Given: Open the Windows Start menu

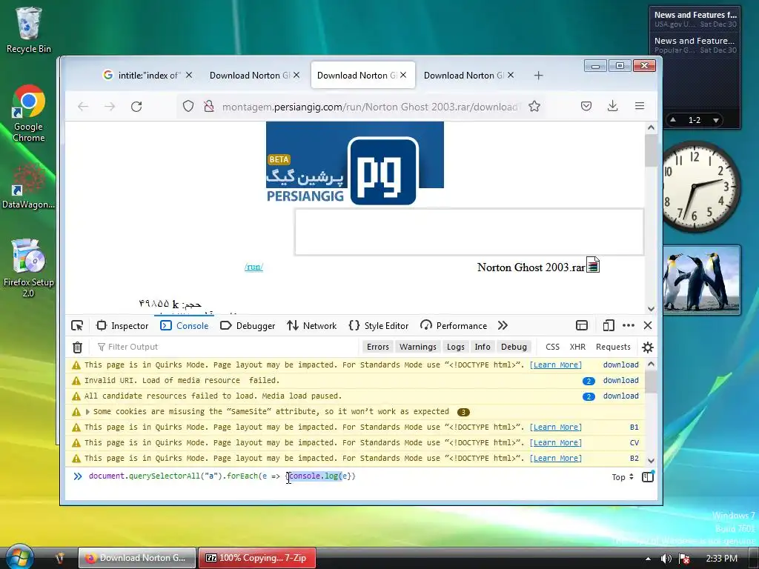Looking at the screenshot, I should point(19,557).
